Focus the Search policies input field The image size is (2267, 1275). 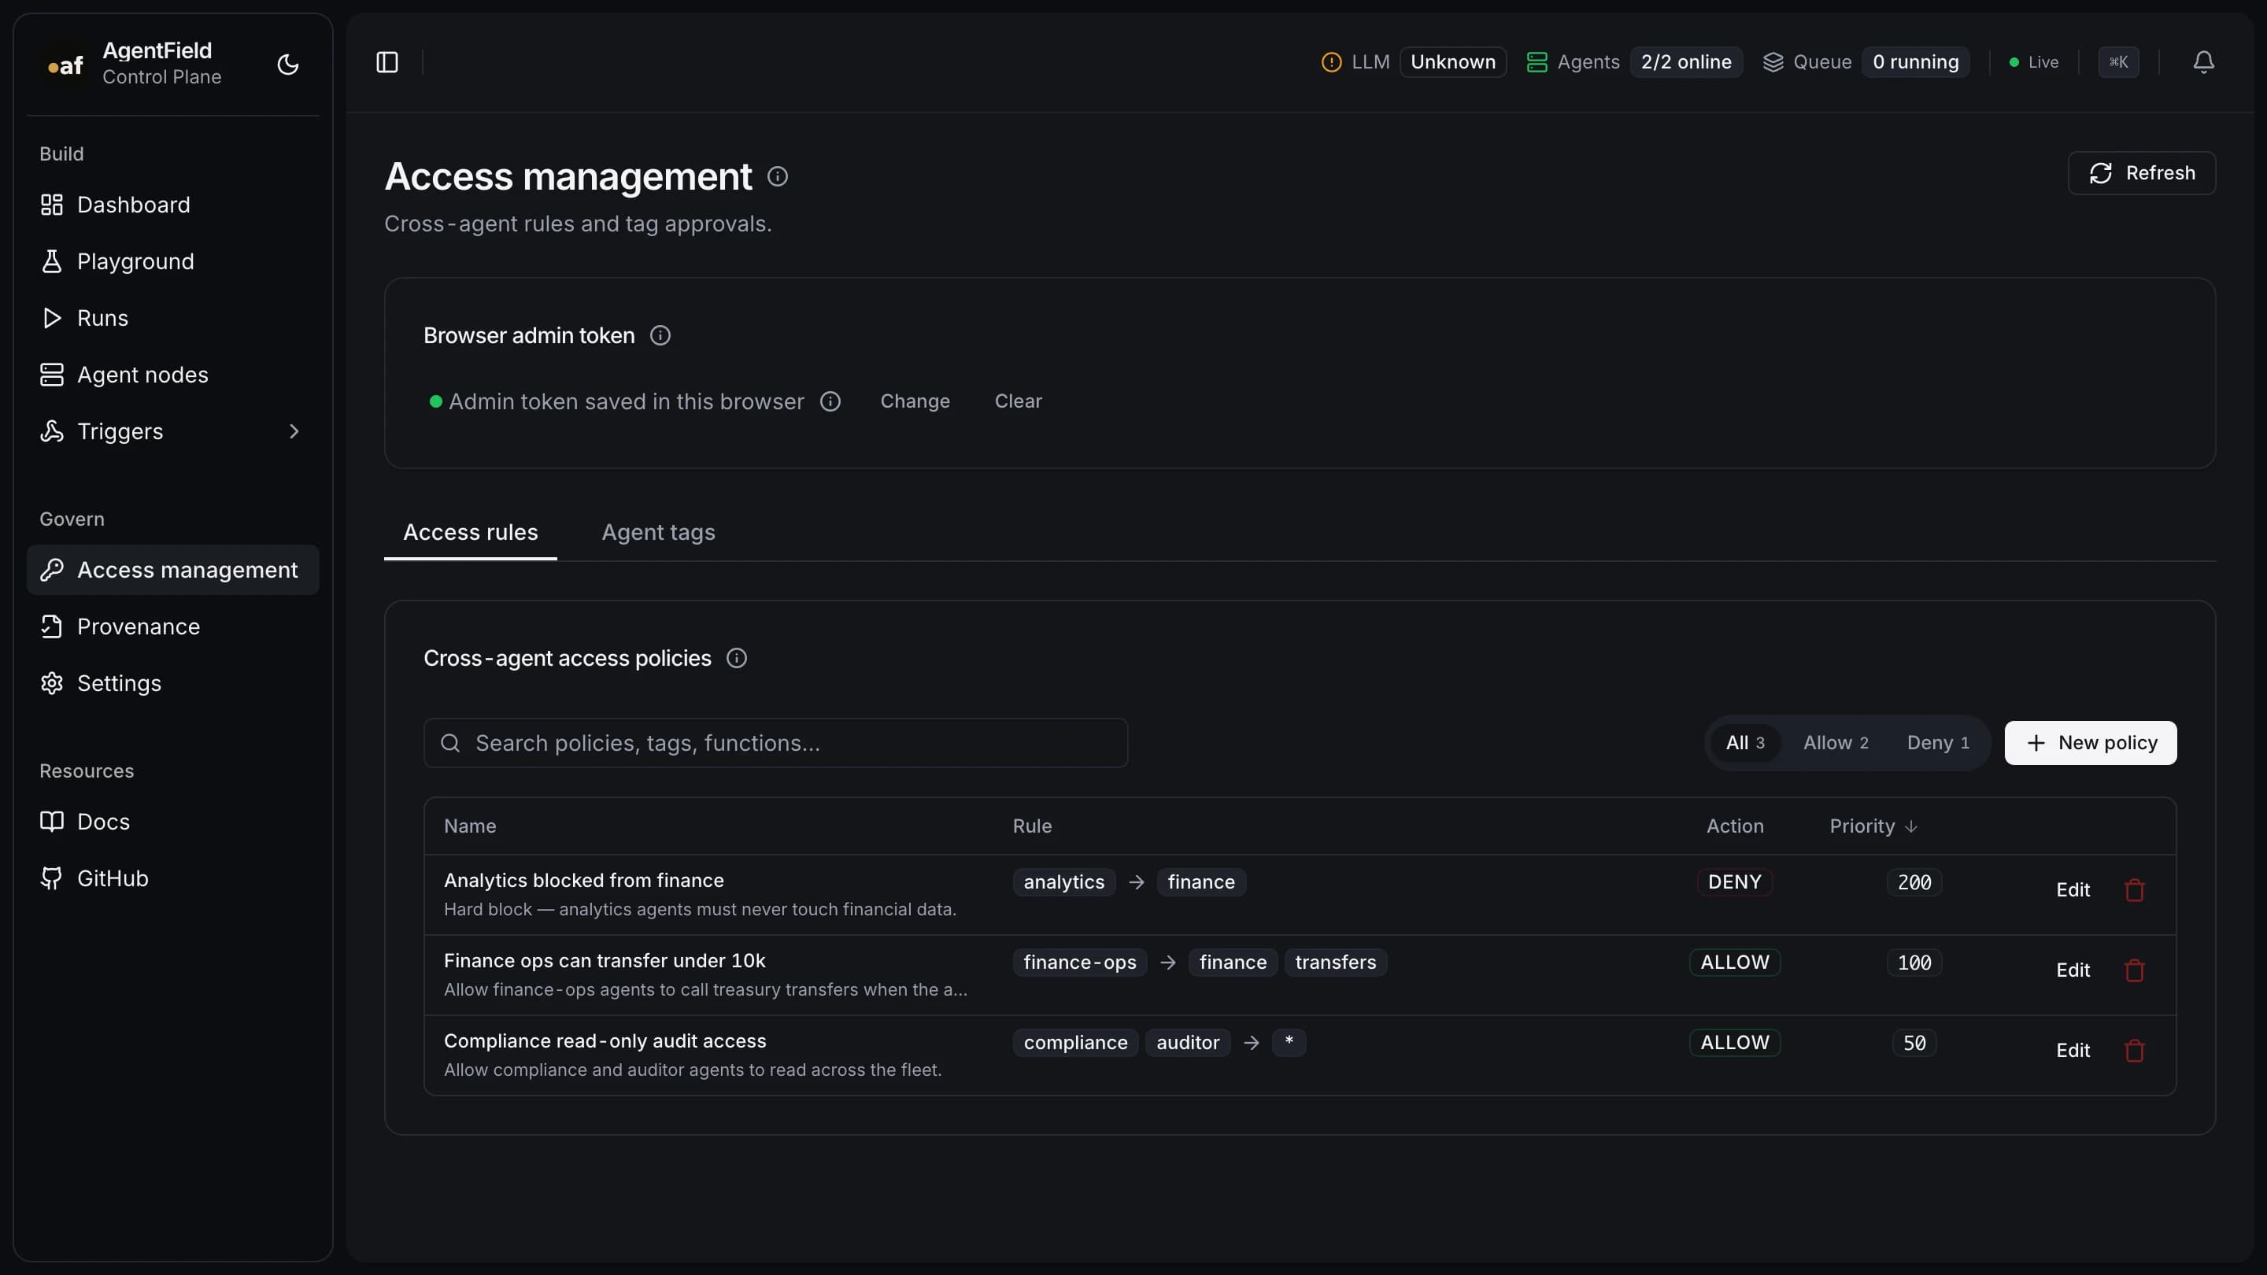pyautogui.click(x=775, y=743)
